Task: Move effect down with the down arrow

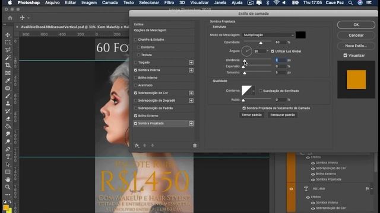Action: pos(153,146)
